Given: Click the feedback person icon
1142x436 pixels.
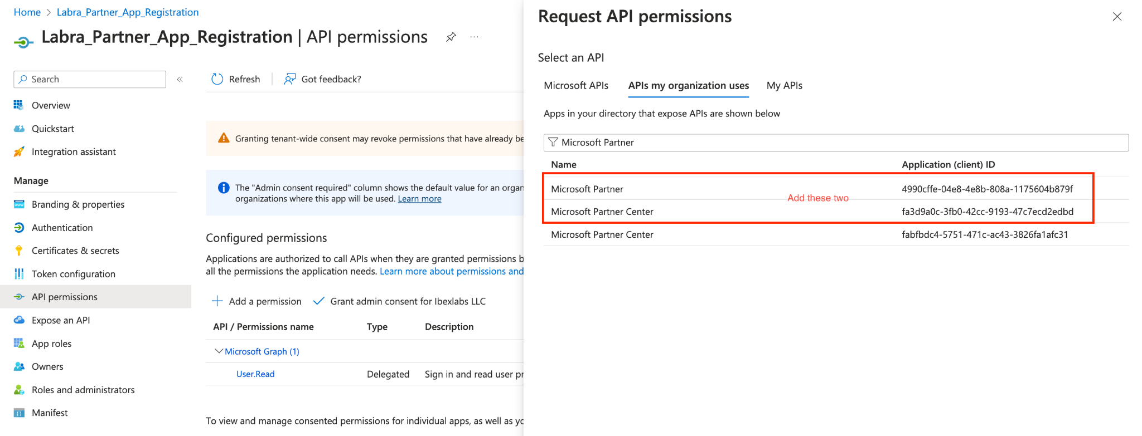Looking at the screenshot, I should point(289,79).
